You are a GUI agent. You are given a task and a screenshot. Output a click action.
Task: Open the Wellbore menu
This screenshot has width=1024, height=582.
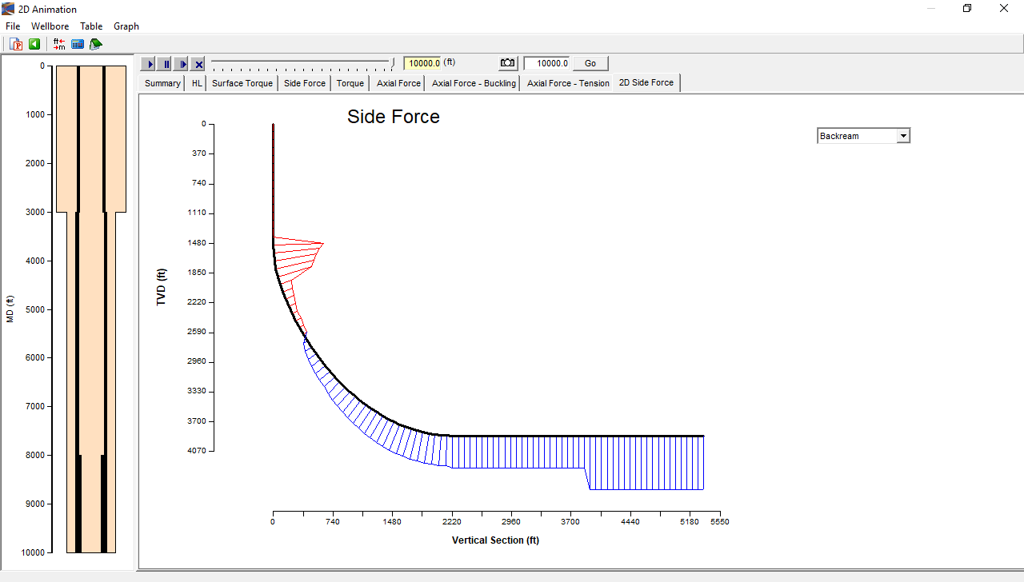(50, 26)
